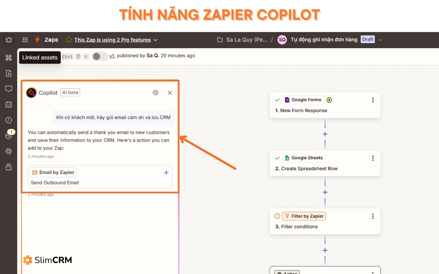Add step after New Form Response
The image size is (439, 274).
pyautogui.click(x=325, y=134)
